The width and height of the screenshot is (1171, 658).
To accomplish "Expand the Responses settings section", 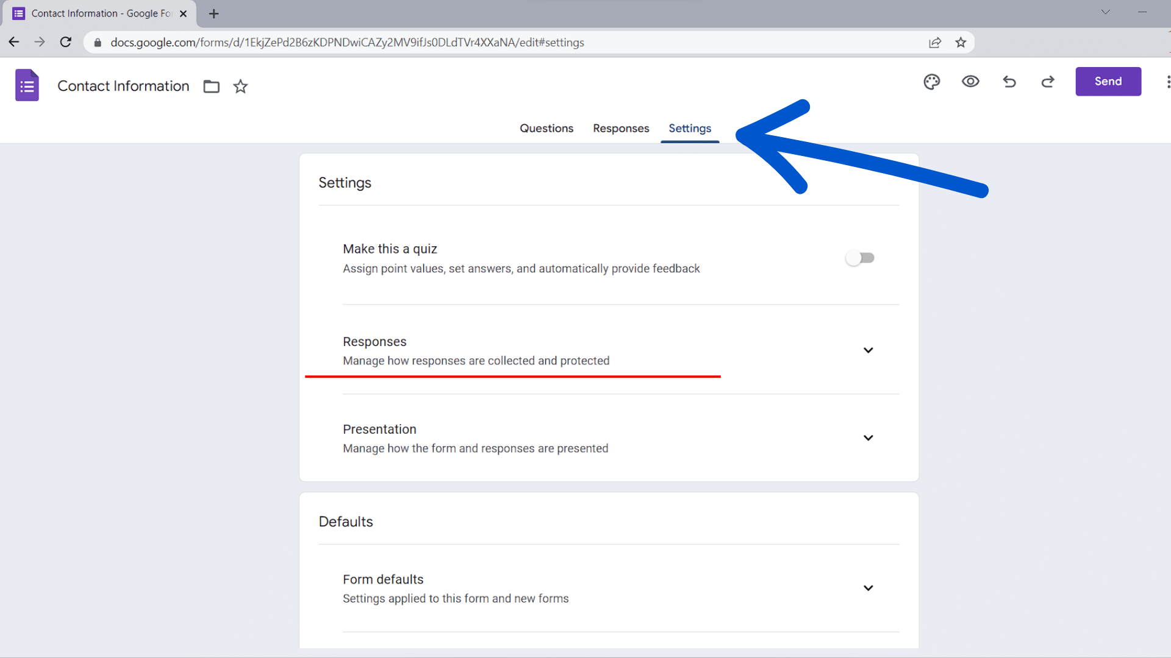I will pyautogui.click(x=868, y=350).
